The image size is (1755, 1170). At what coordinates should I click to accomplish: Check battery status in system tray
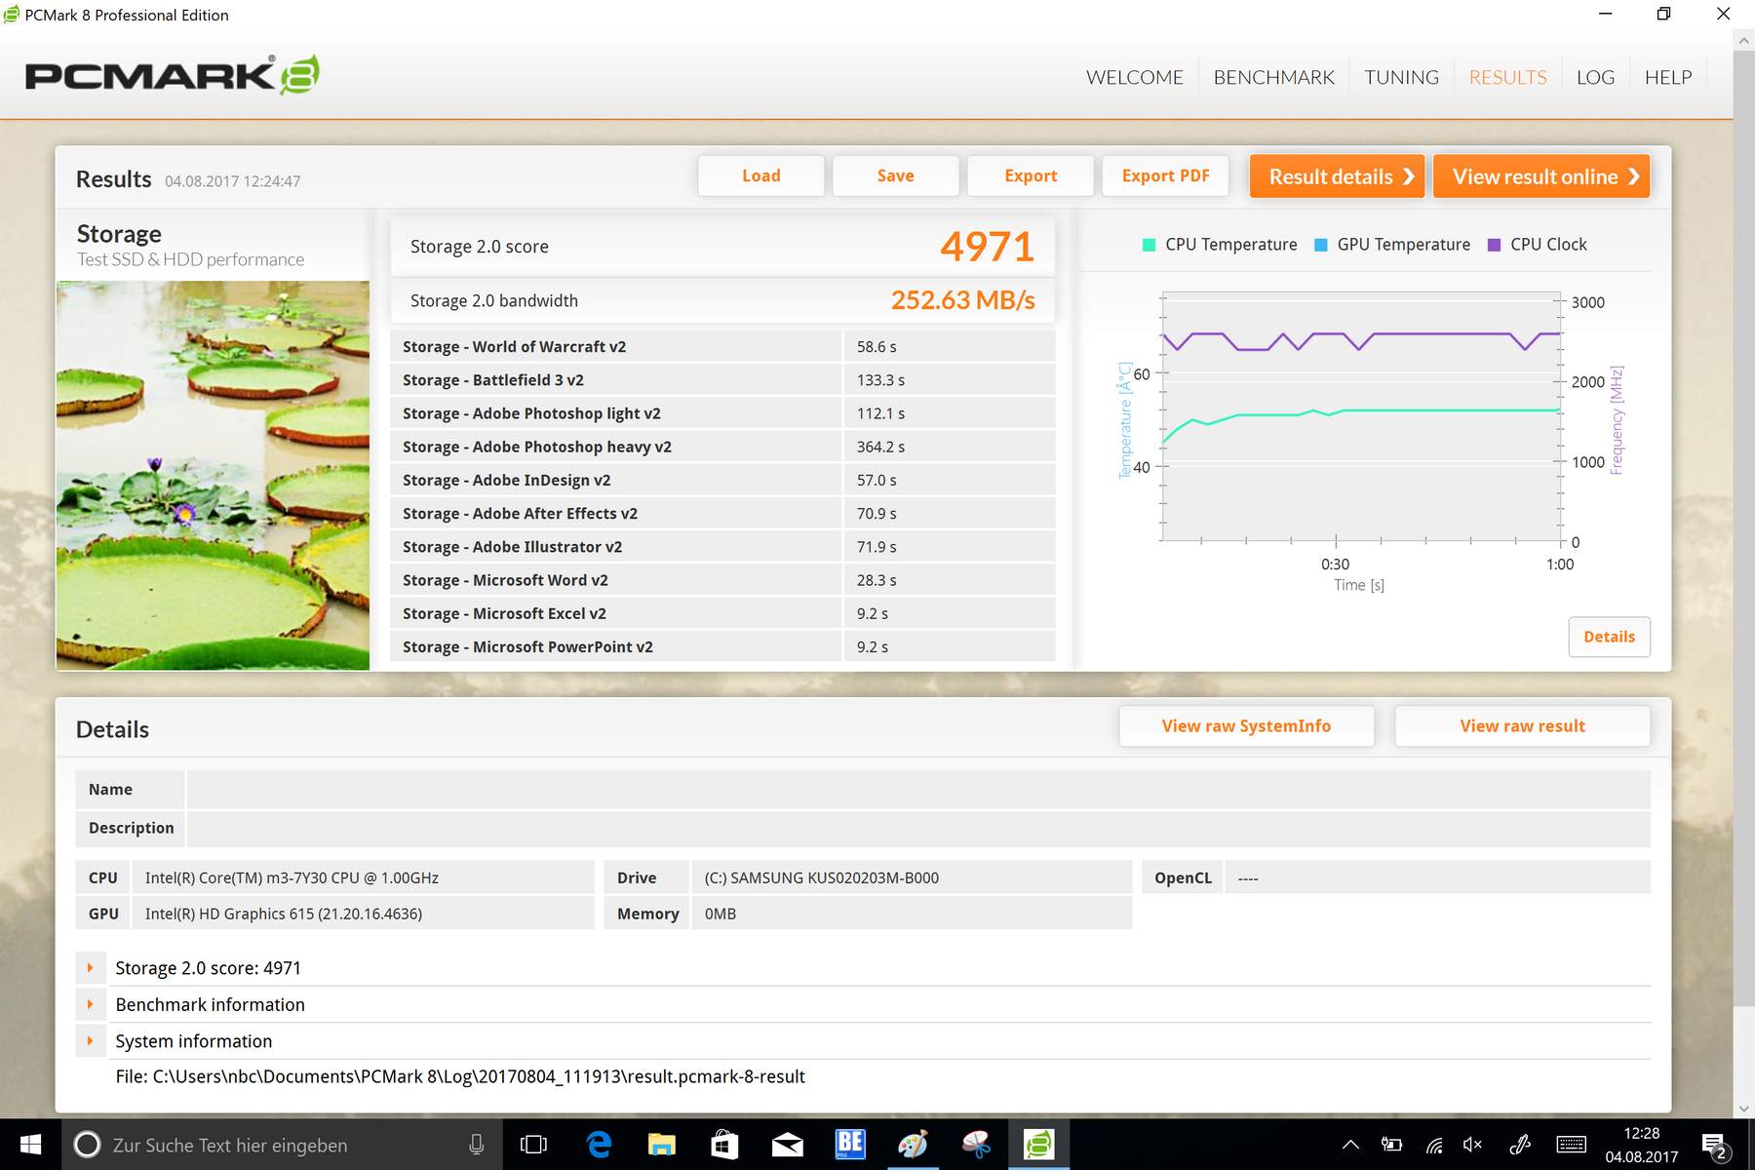click(1392, 1145)
